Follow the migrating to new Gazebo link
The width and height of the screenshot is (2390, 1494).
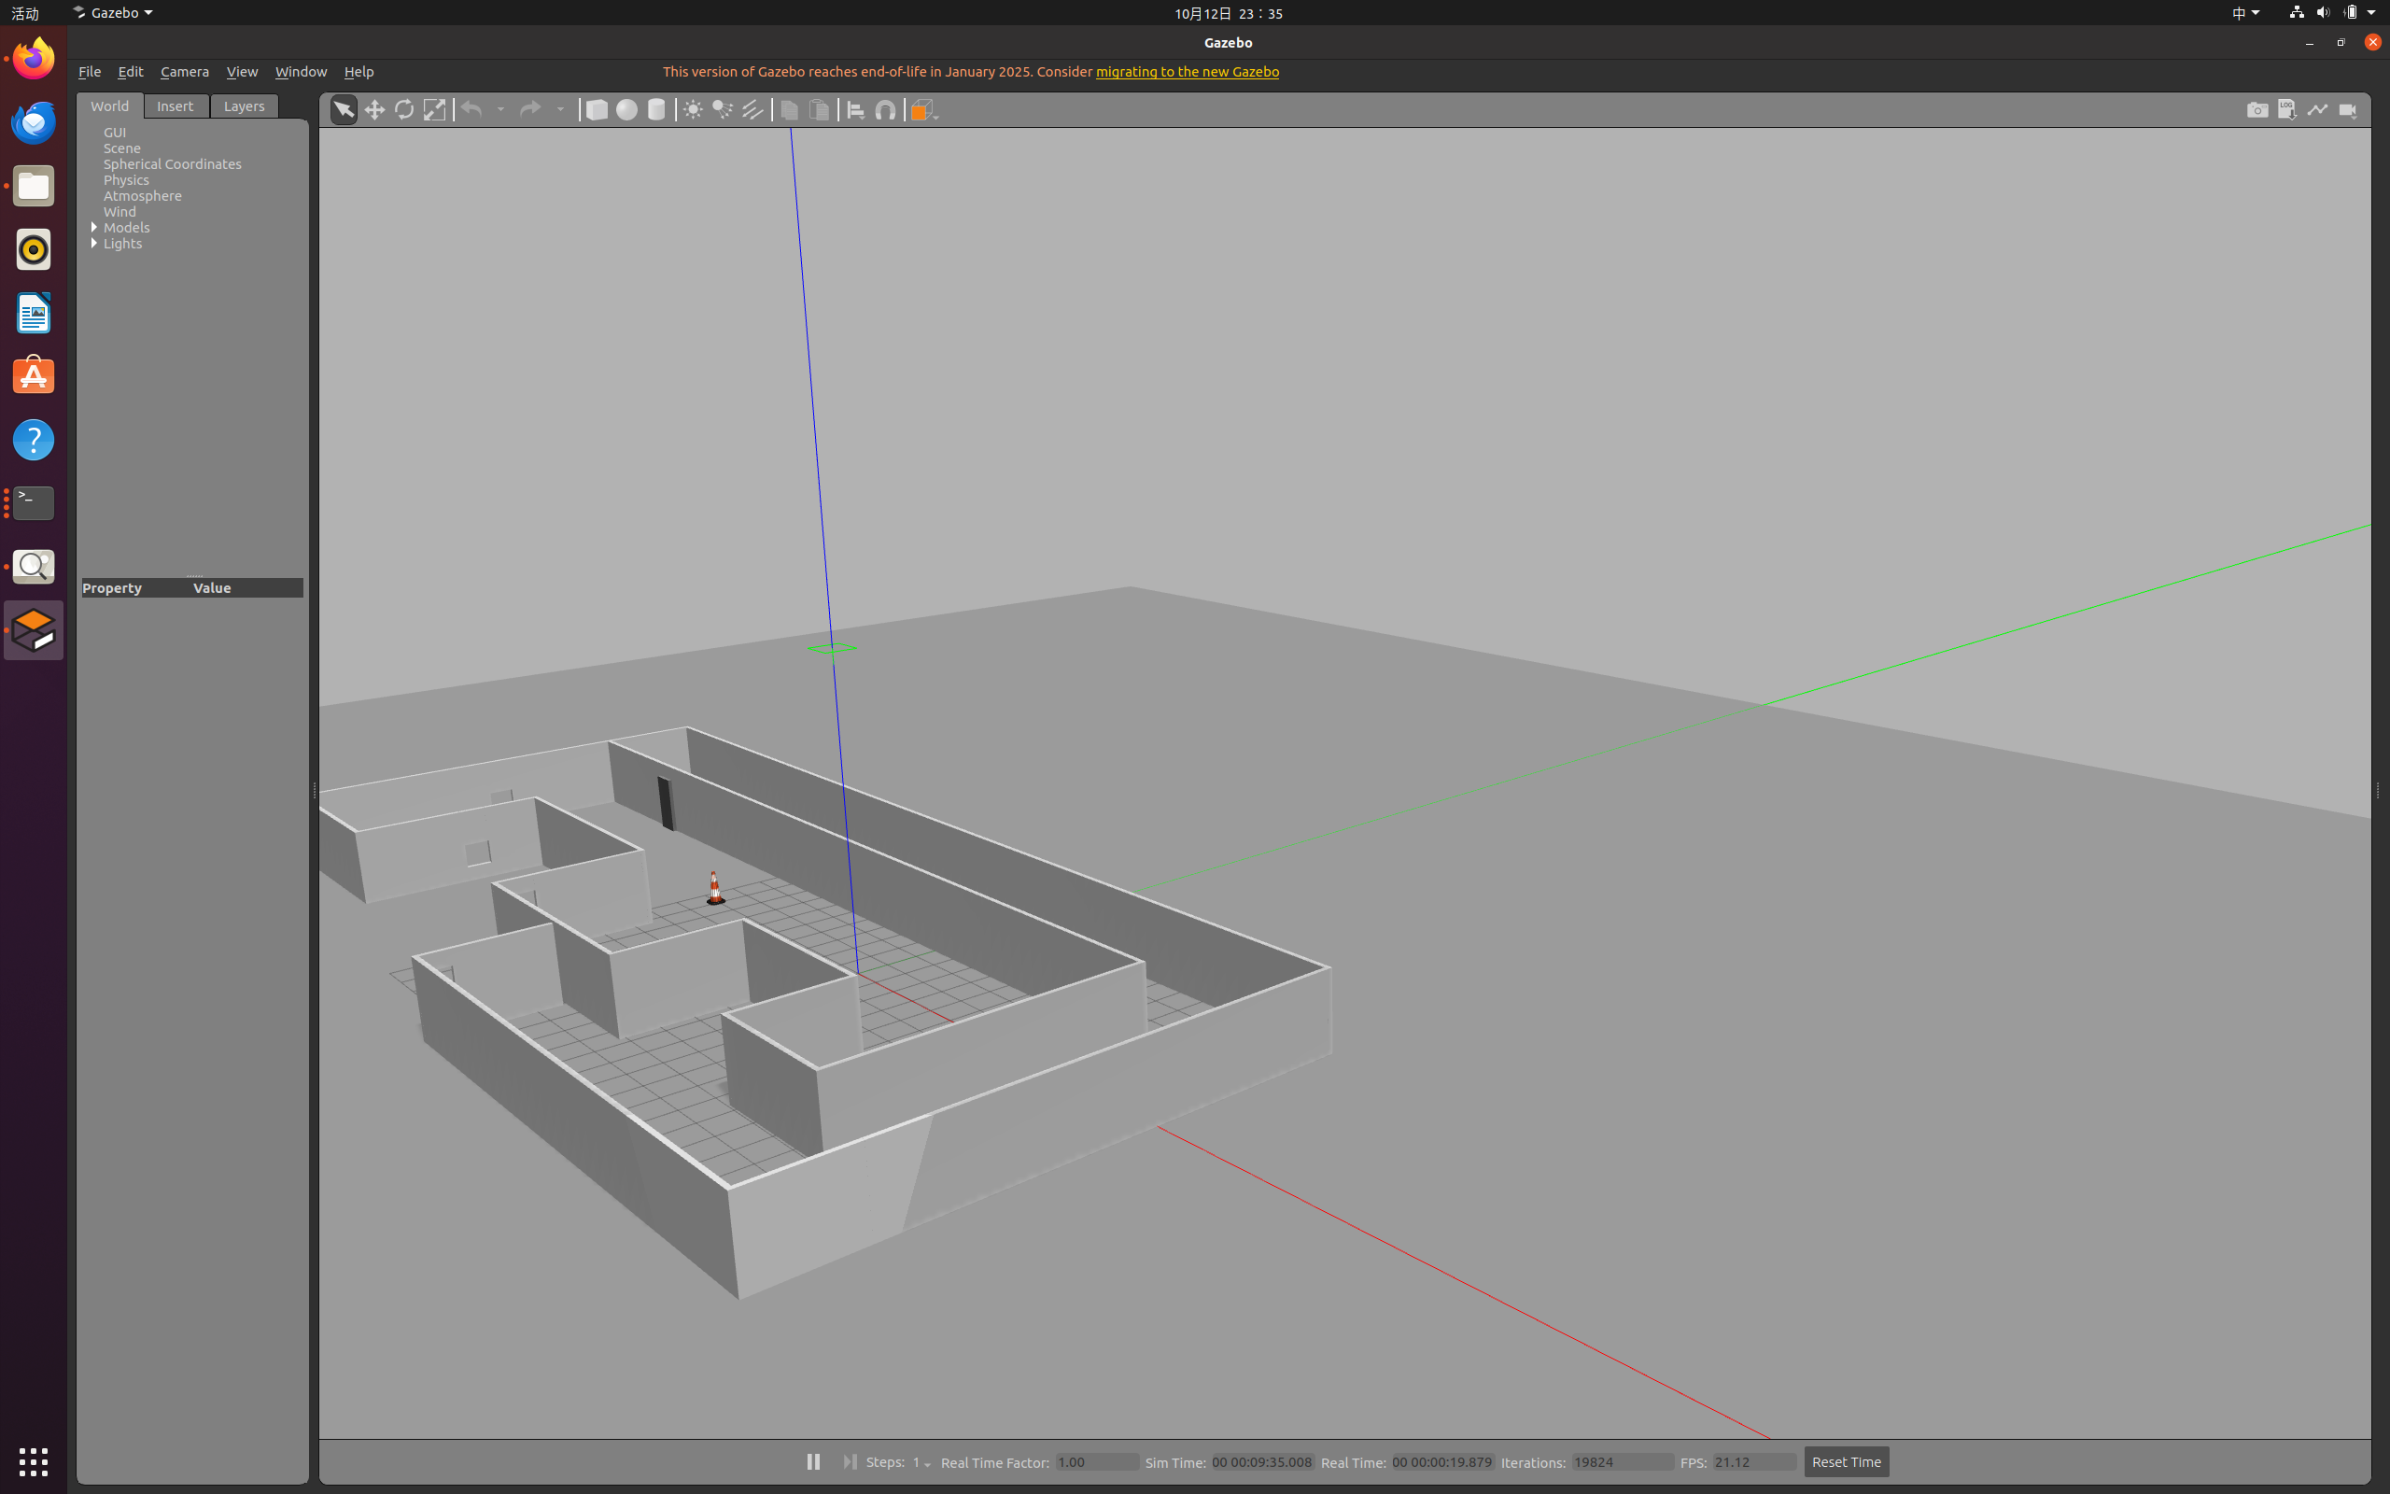(1188, 71)
